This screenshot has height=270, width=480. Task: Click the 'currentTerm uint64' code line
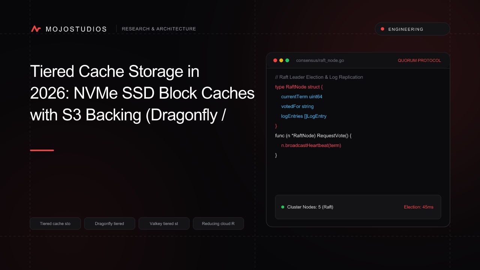[301, 97]
